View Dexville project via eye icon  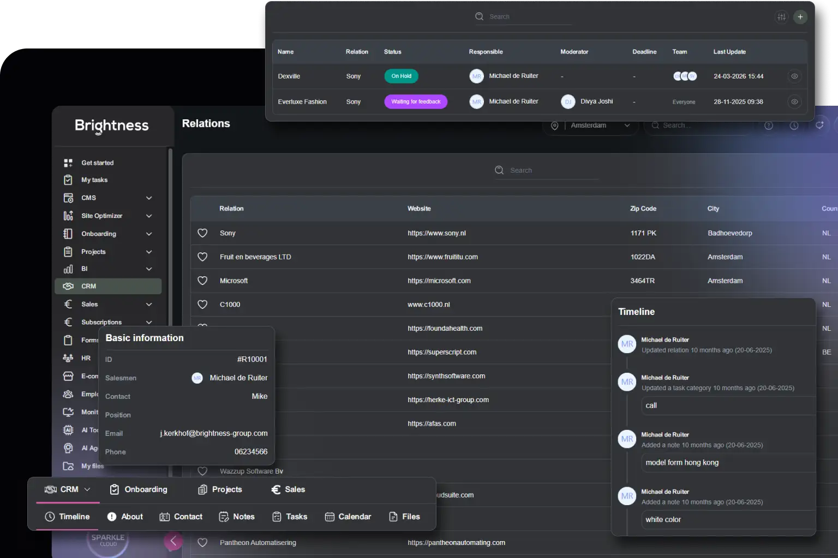click(794, 76)
